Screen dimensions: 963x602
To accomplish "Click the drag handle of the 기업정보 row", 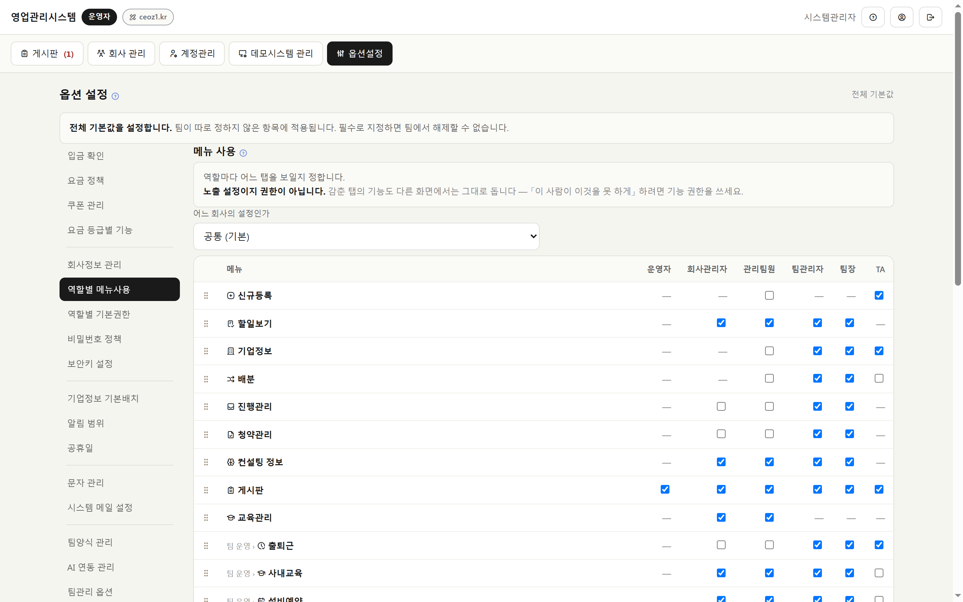I will [206, 351].
